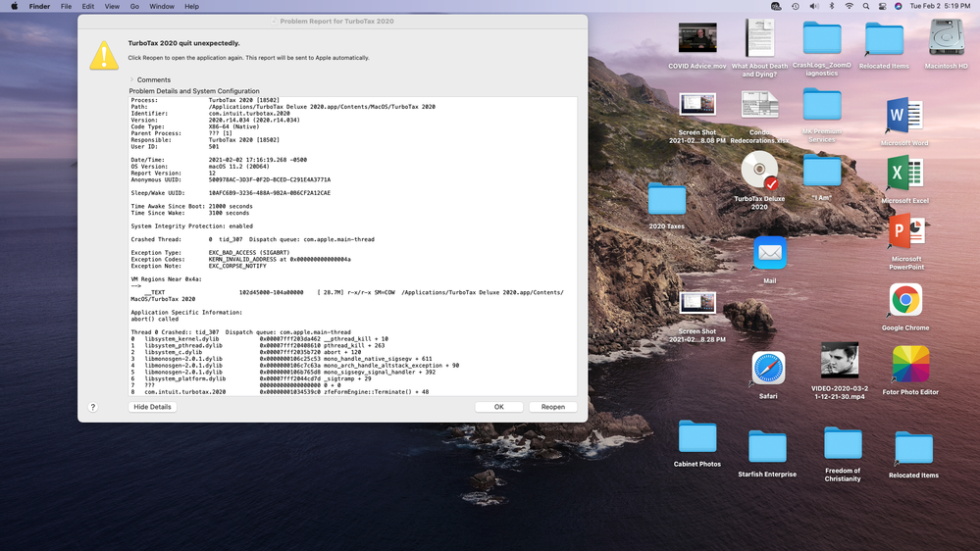Open Time Machine menu bar icon
The width and height of the screenshot is (980, 551).
(x=795, y=6)
